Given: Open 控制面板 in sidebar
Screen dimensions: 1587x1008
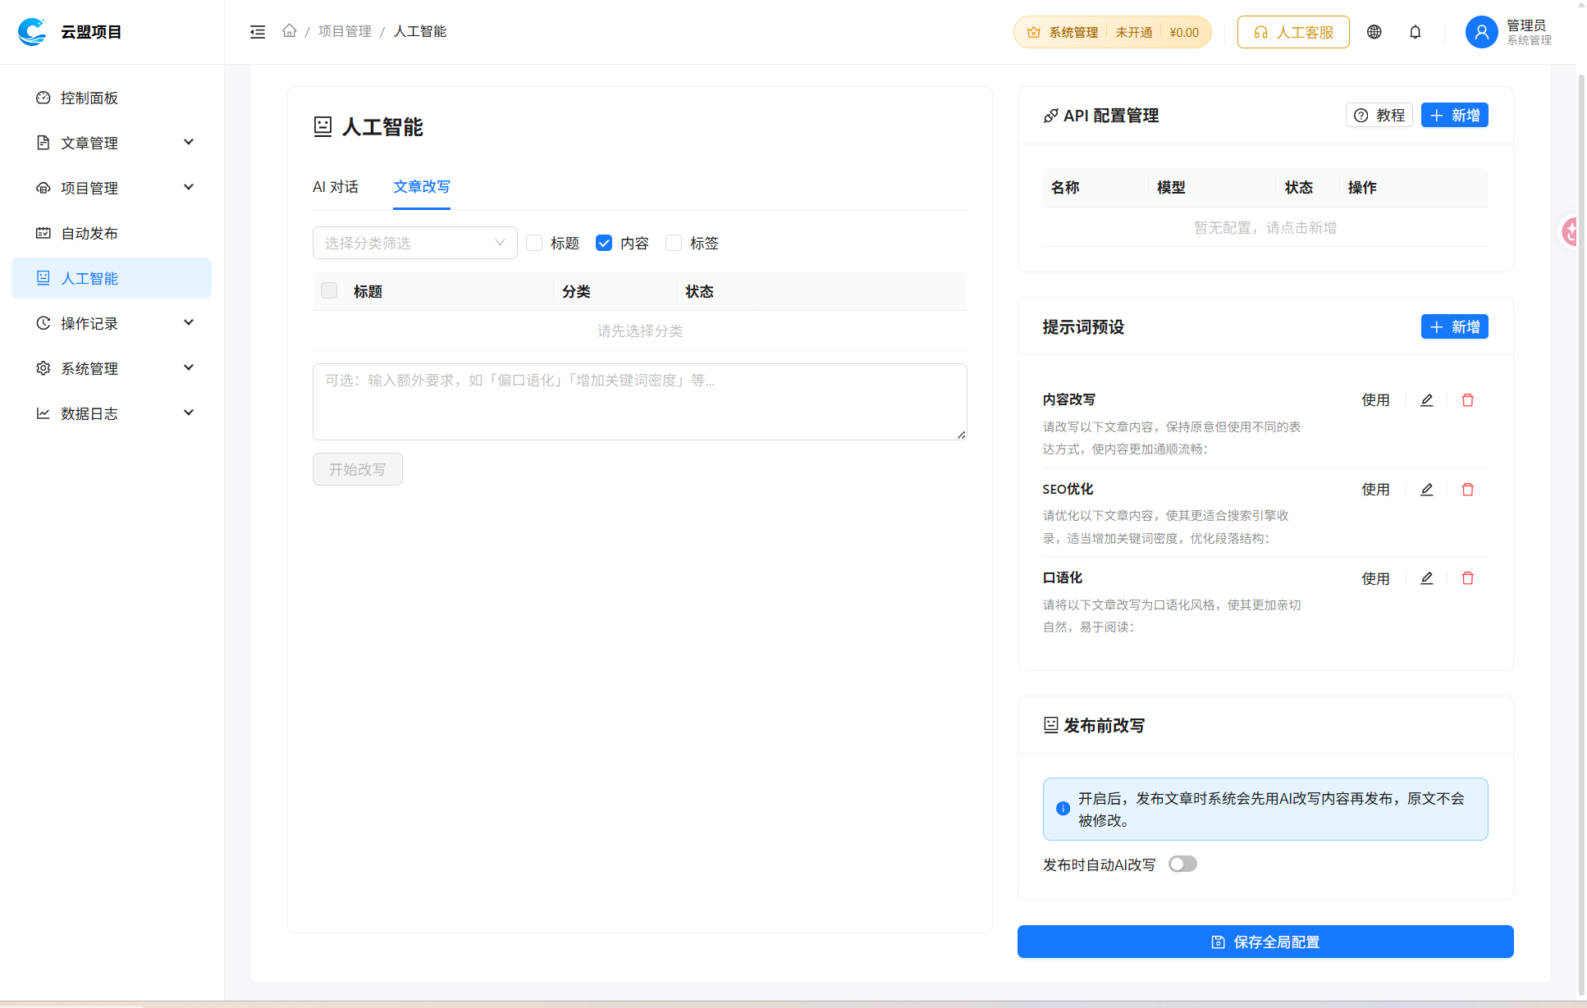Looking at the screenshot, I should tap(112, 98).
